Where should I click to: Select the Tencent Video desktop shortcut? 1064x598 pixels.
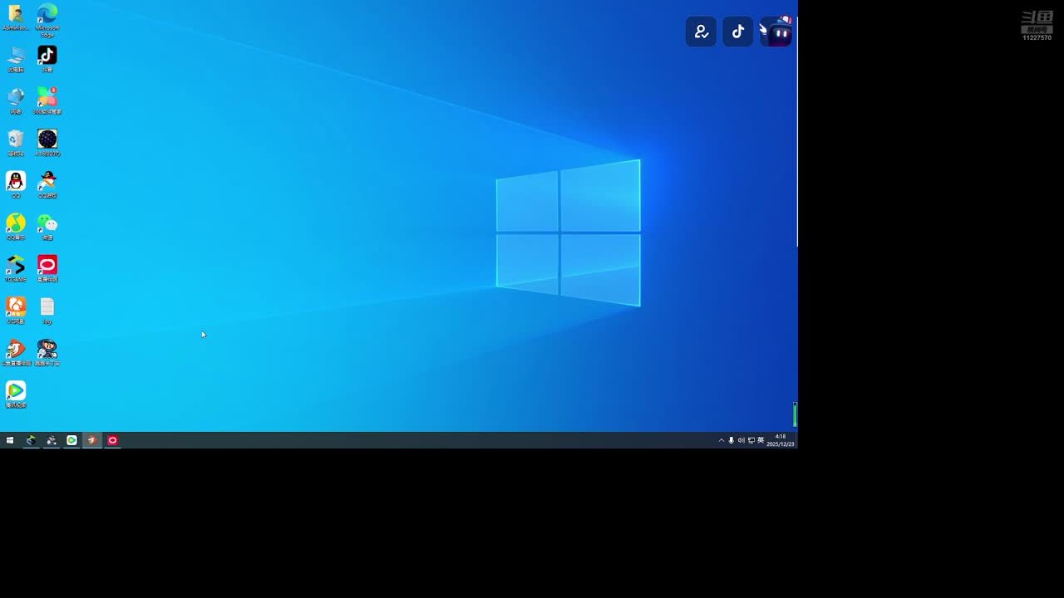click(x=16, y=395)
